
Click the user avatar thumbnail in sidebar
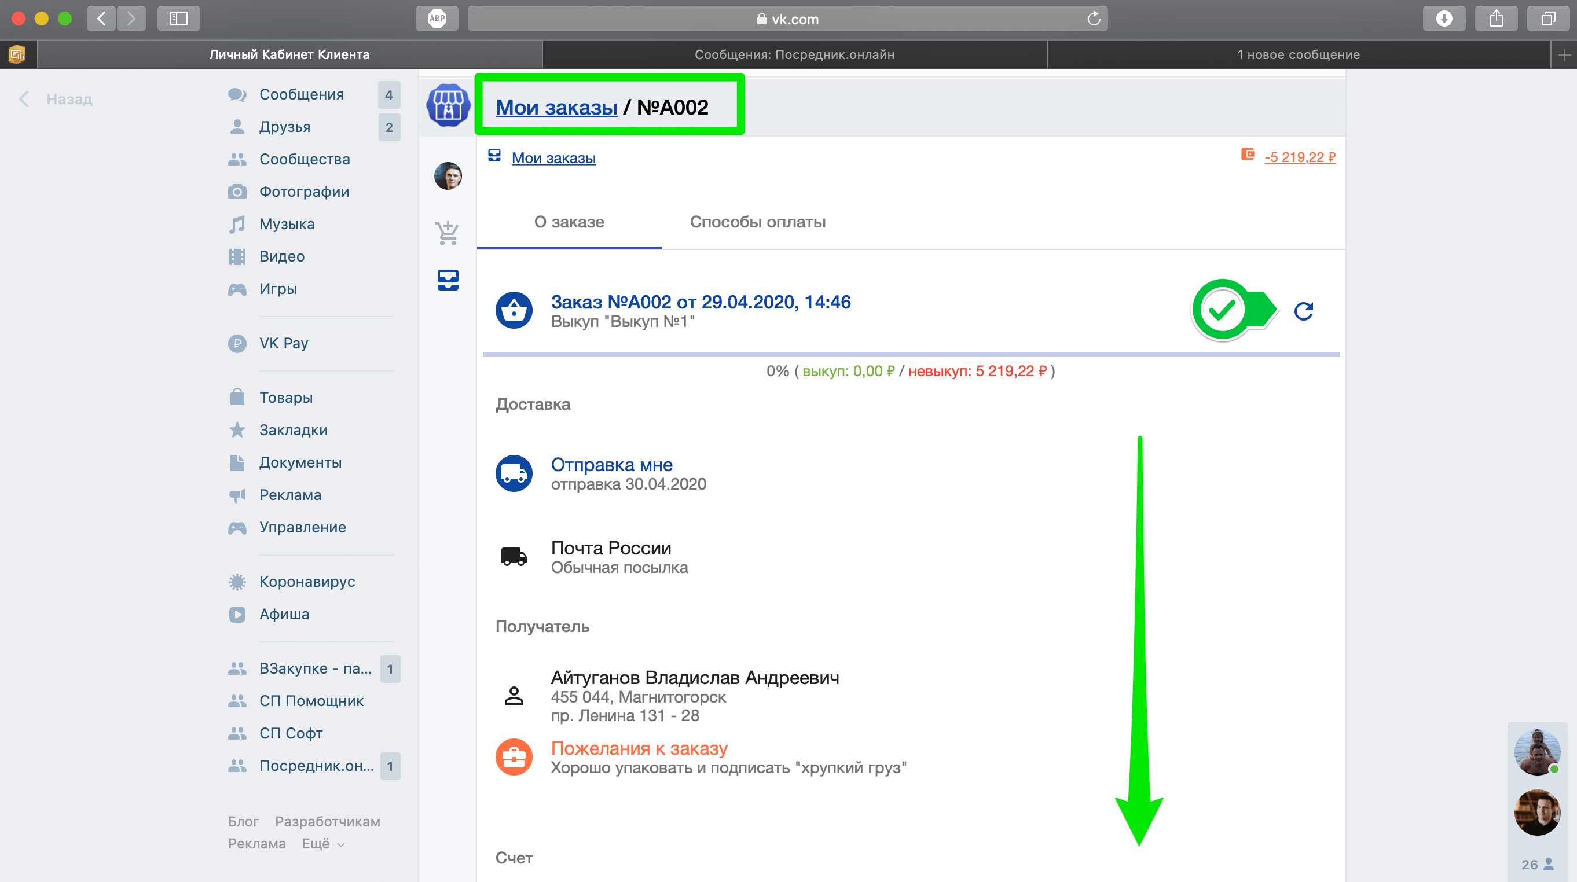coord(448,177)
